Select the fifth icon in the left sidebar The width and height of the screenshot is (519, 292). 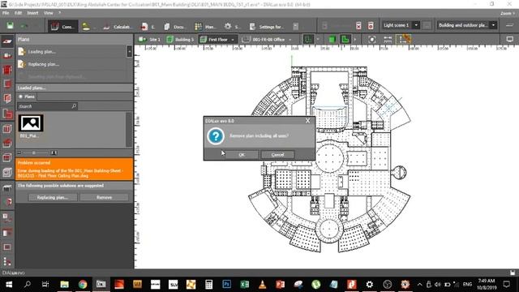(7, 98)
